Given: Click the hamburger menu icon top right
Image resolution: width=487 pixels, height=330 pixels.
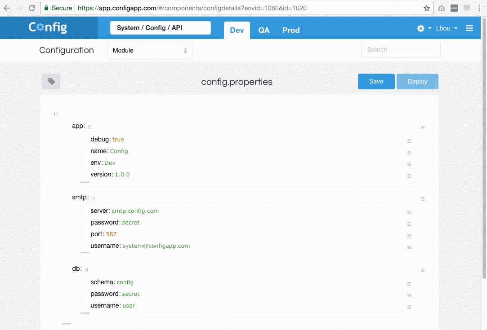Looking at the screenshot, I should (469, 28).
